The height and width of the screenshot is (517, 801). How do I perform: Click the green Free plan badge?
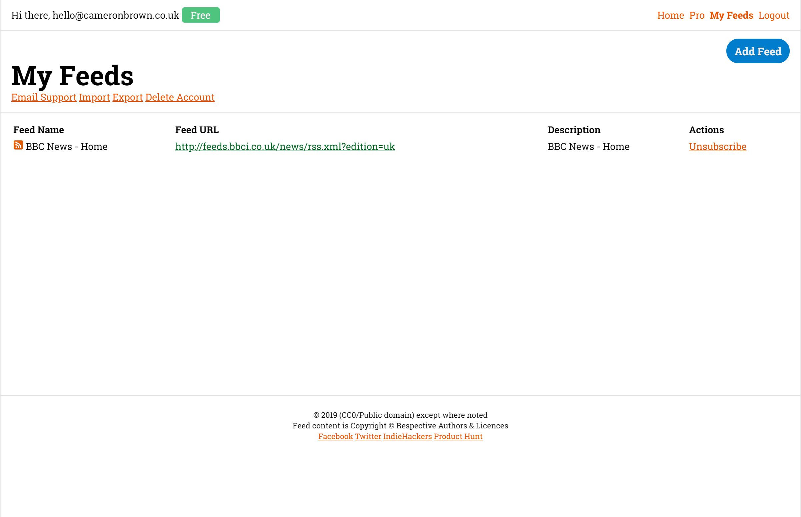tap(201, 15)
